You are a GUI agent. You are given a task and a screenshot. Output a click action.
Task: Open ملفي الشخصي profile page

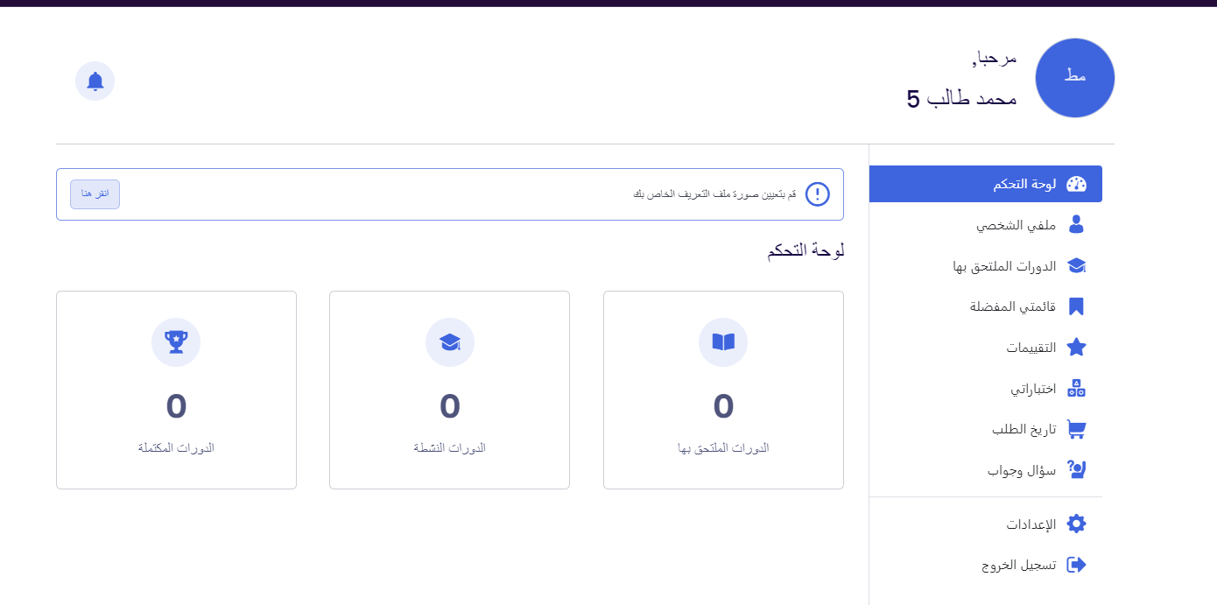pos(1016,225)
